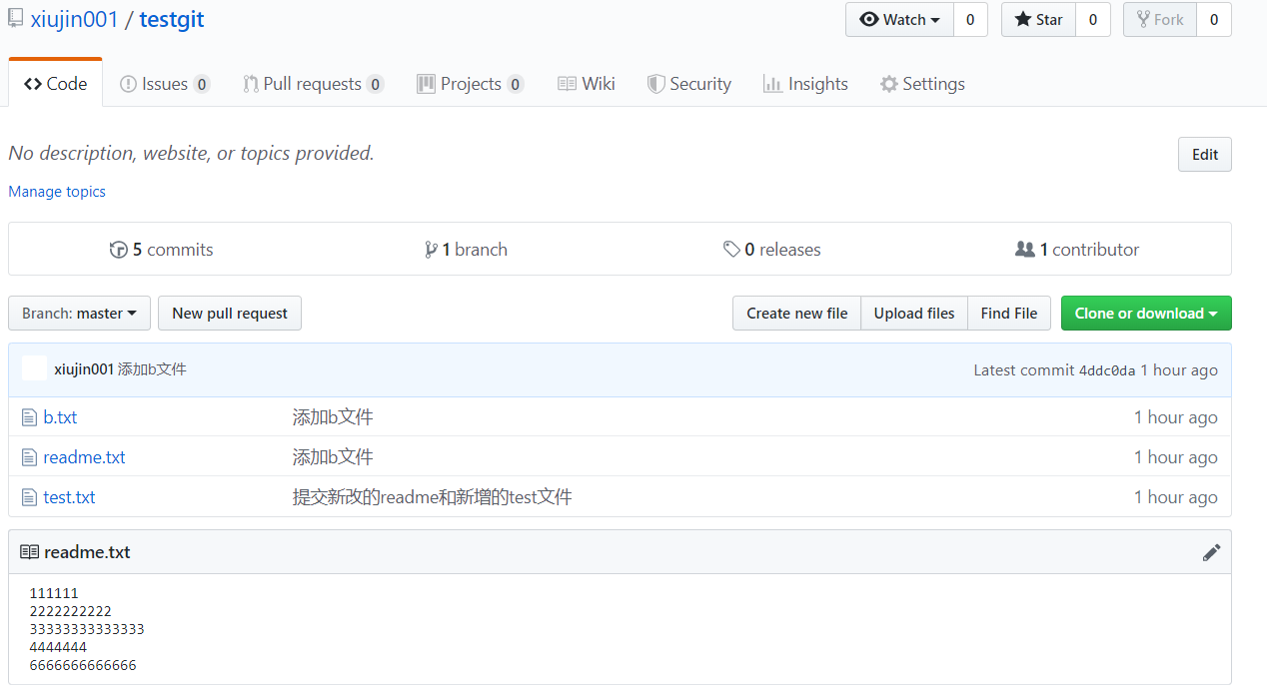Screen dimensions: 1267x697
Task: Open the Clone or download dropdown
Action: pos(1146,314)
